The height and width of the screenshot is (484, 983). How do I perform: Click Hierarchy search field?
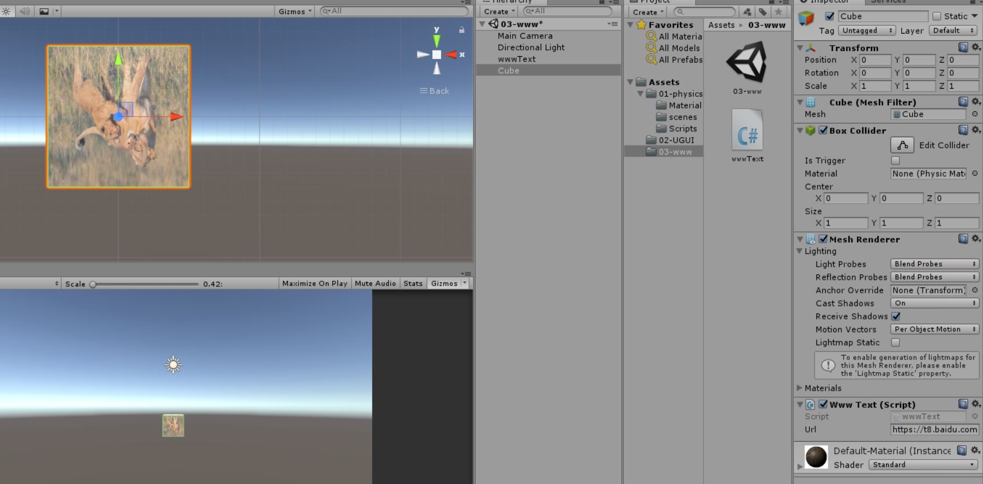[568, 11]
